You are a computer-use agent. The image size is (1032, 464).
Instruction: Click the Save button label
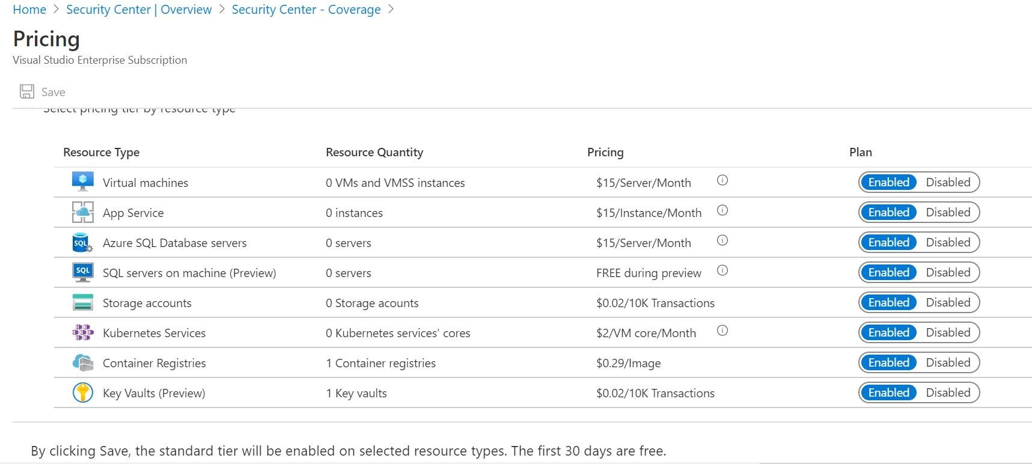point(53,92)
